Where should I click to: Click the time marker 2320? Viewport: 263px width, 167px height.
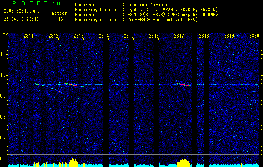[x=254, y=36]
